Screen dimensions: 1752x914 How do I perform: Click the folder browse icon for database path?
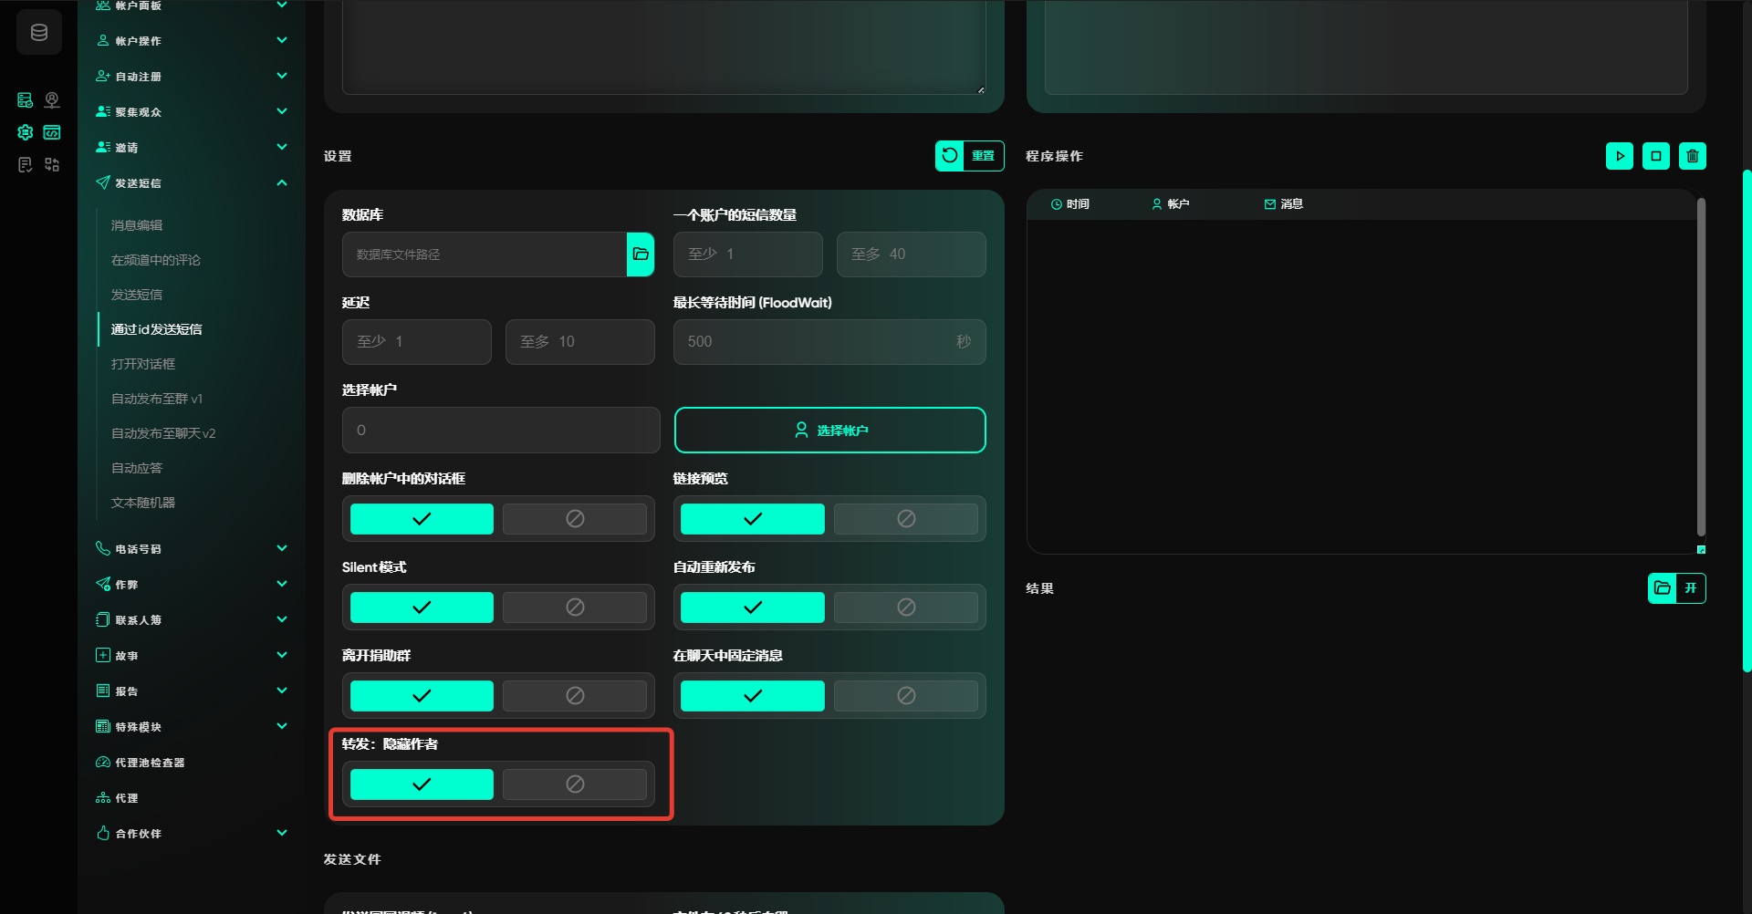[641, 254]
